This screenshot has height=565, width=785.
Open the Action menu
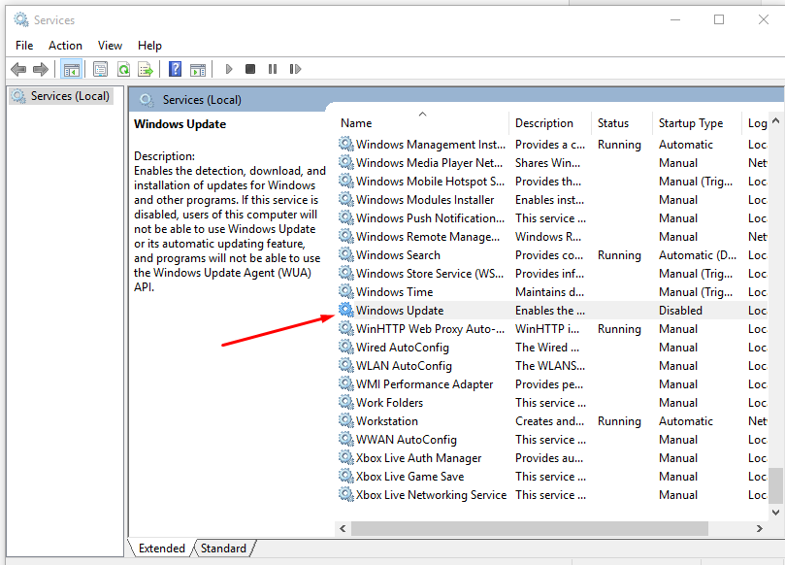pos(65,46)
